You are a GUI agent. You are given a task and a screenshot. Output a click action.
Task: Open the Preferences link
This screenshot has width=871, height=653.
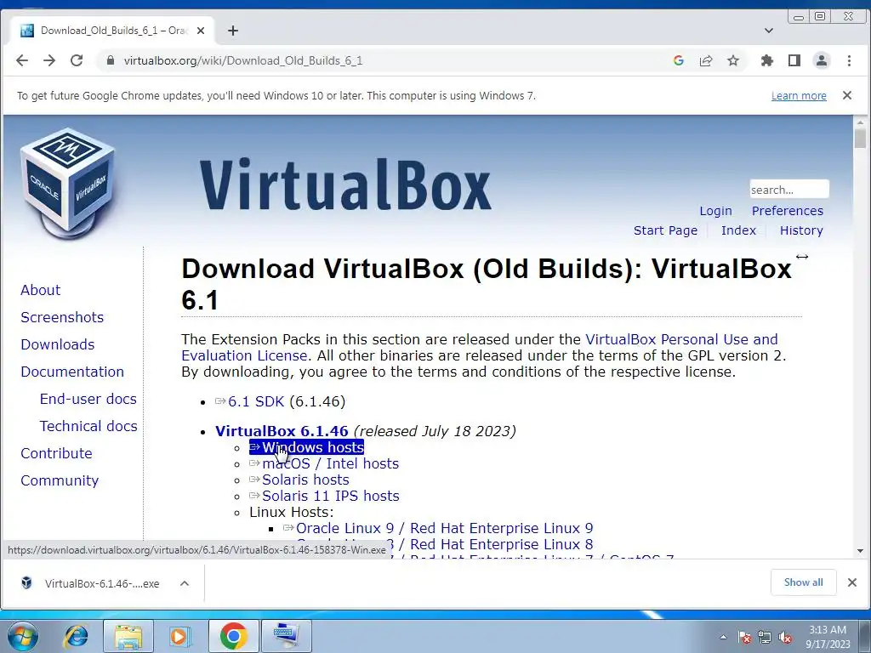pos(787,211)
